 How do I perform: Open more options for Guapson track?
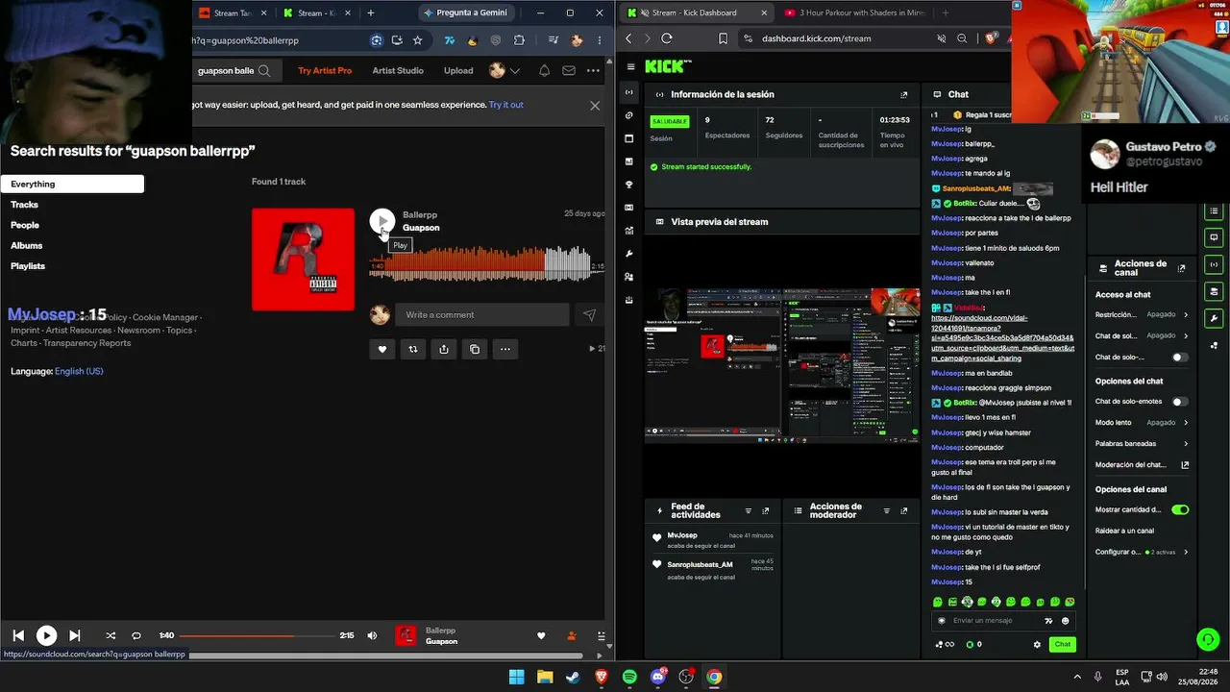coord(505,349)
